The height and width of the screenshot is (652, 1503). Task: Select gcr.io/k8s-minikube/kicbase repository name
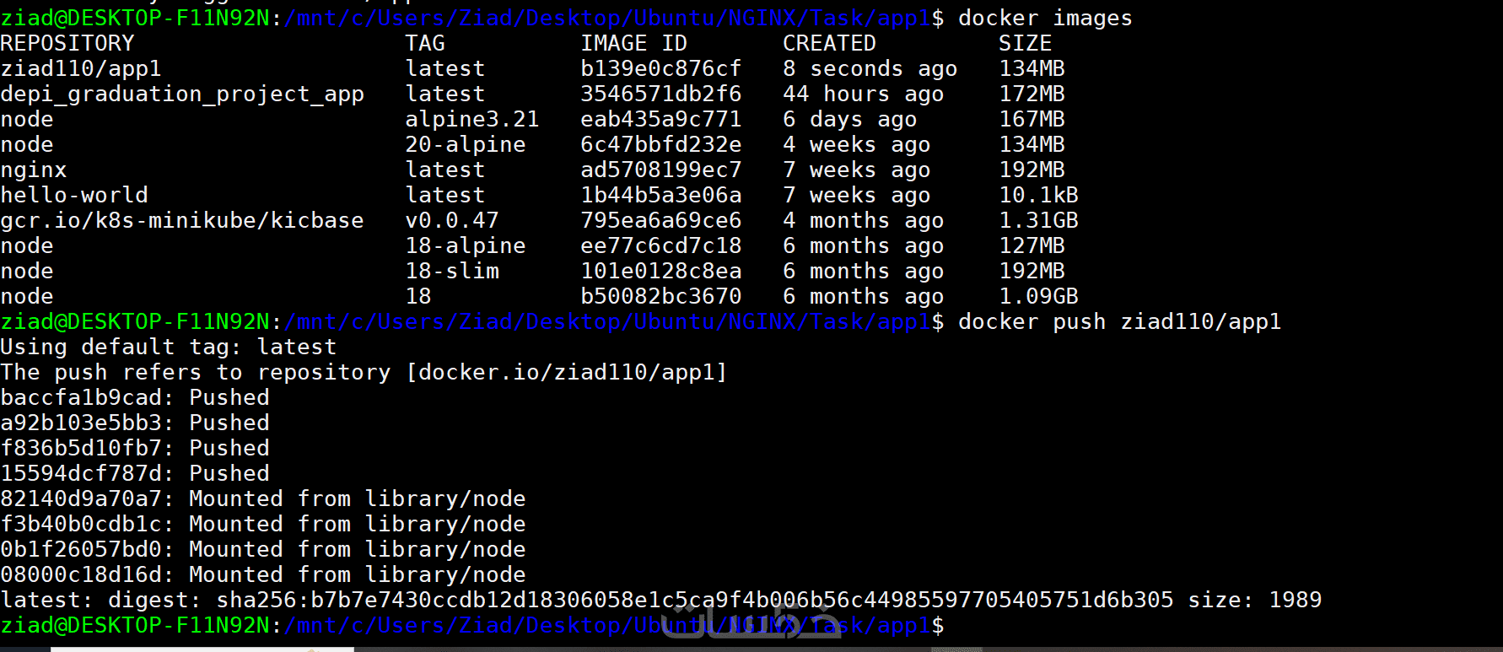tap(182, 220)
